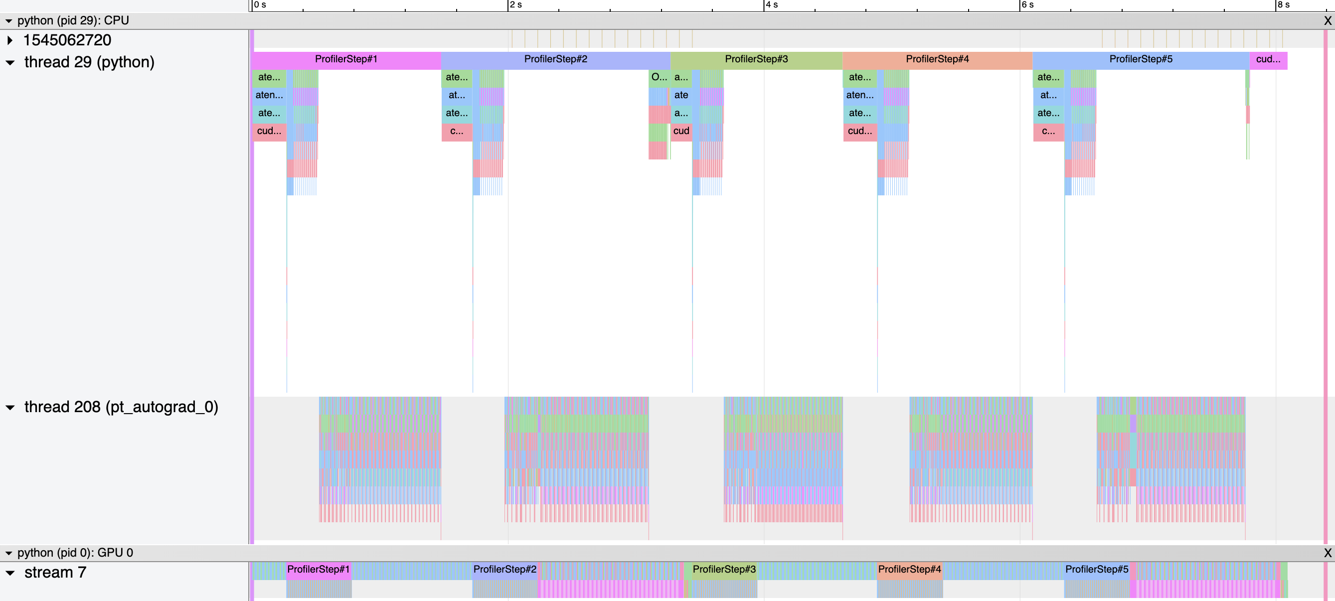Select ProfilerStep#2 slice in thread 29
Screen dimensions: 1335x601
click(555, 60)
